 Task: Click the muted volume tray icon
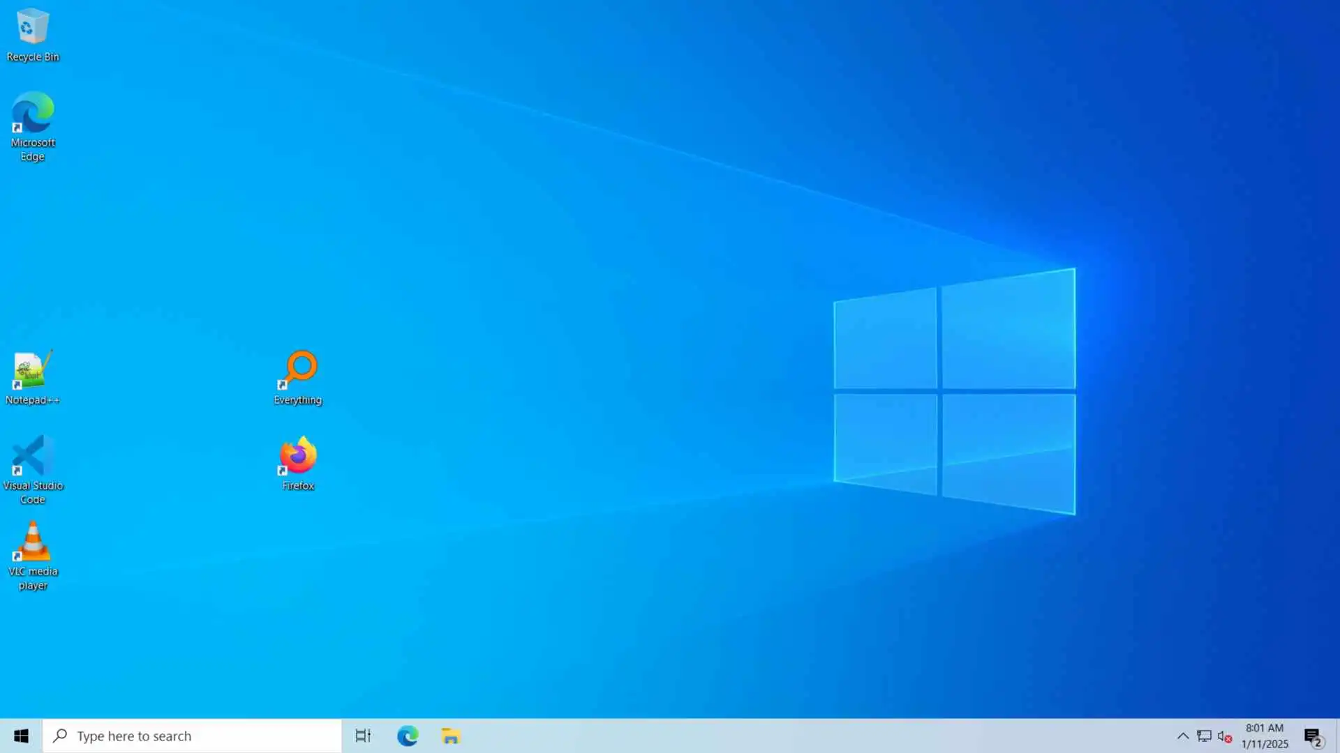pos(1224,736)
